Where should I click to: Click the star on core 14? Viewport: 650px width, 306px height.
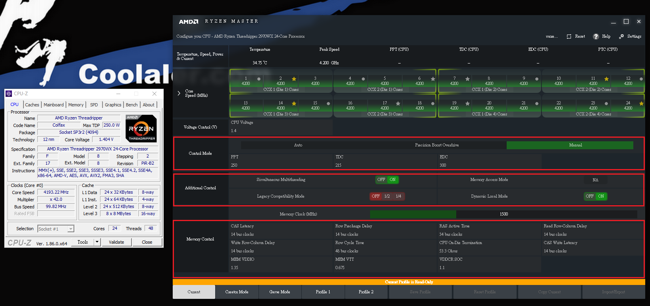(294, 104)
